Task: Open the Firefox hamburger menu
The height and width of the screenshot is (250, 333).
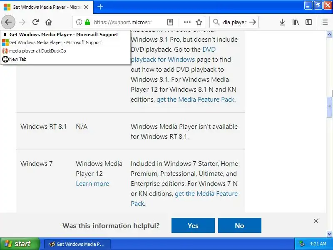Action: pyautogui.click(x=325, y=22)
